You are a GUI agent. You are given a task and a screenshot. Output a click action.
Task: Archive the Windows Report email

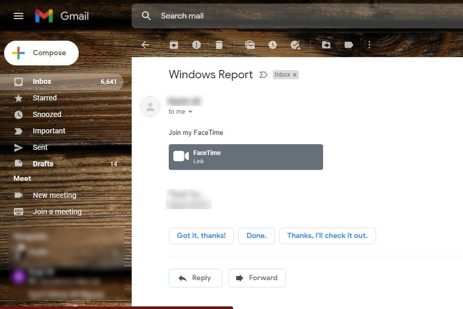174,45
